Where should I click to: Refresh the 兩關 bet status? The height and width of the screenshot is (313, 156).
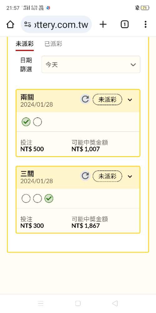tap(85, 100)
